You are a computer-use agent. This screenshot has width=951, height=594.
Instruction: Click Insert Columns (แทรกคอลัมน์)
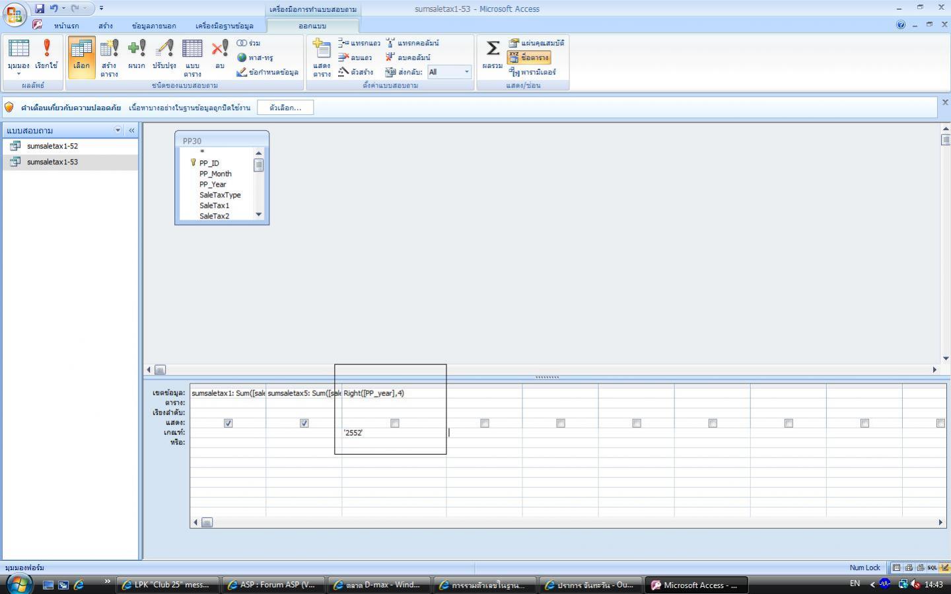click(412, 43)
